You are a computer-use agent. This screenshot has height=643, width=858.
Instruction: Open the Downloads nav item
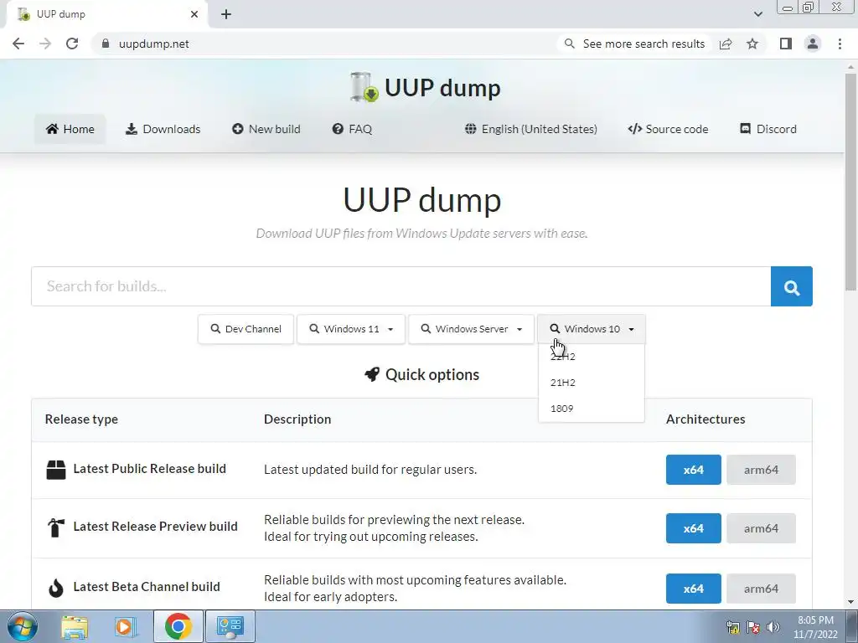163,129
